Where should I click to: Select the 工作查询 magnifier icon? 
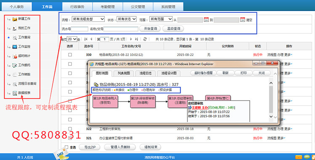(15, 37)
